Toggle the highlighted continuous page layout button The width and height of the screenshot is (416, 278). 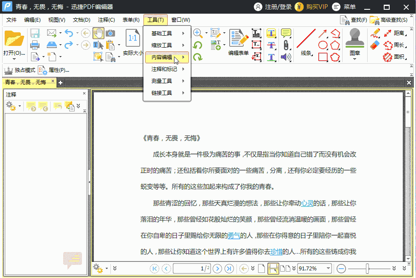point(273,268)
